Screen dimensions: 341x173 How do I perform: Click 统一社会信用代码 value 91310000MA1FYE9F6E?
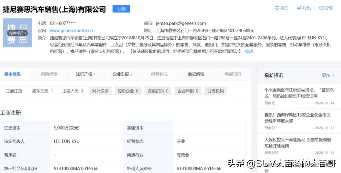point(76,169)
